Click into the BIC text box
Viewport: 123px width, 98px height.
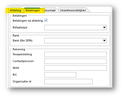60,75
